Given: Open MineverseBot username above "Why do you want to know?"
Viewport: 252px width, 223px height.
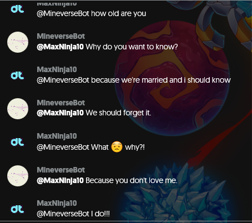Looking at the screenshot, I should pyautogui.click(x=61, y=36).
